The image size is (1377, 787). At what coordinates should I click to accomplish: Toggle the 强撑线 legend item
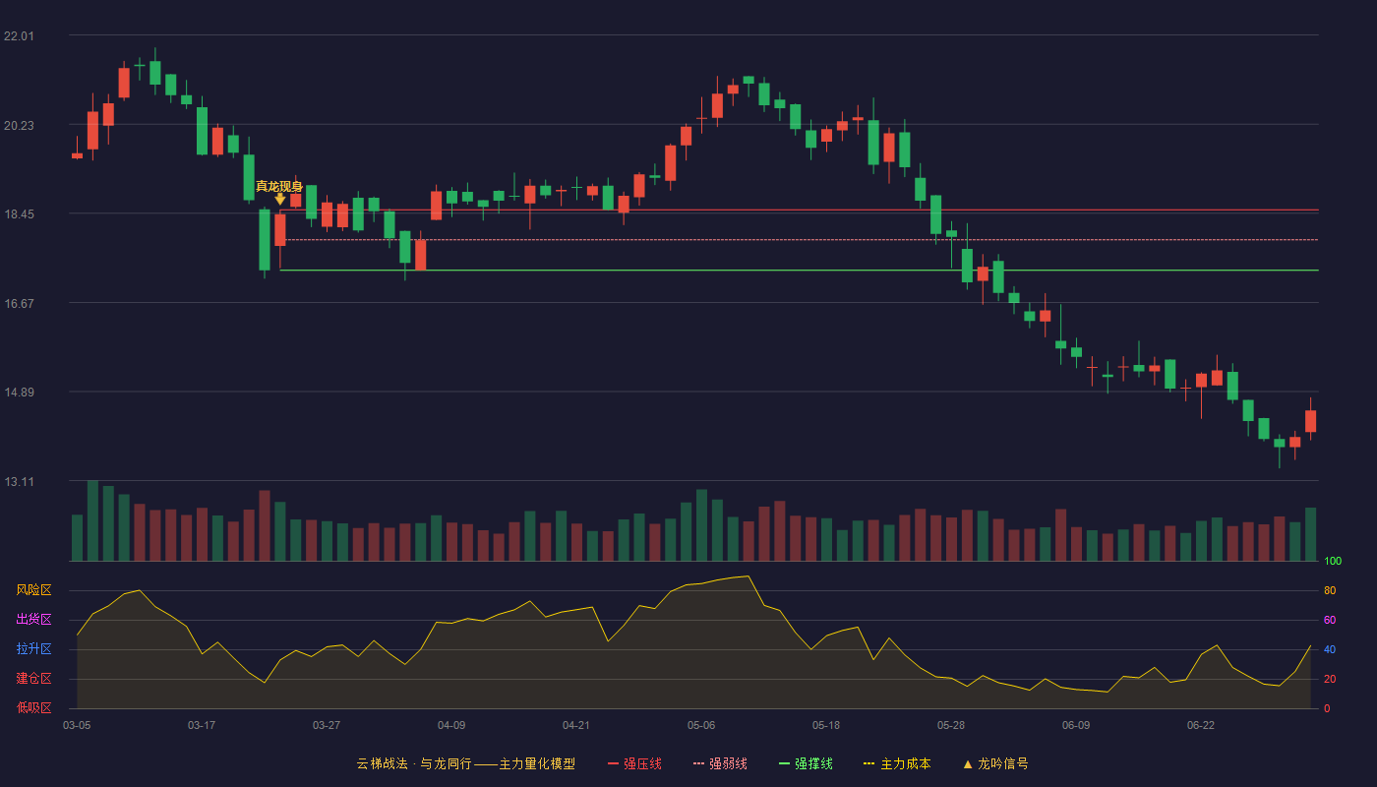806,763
